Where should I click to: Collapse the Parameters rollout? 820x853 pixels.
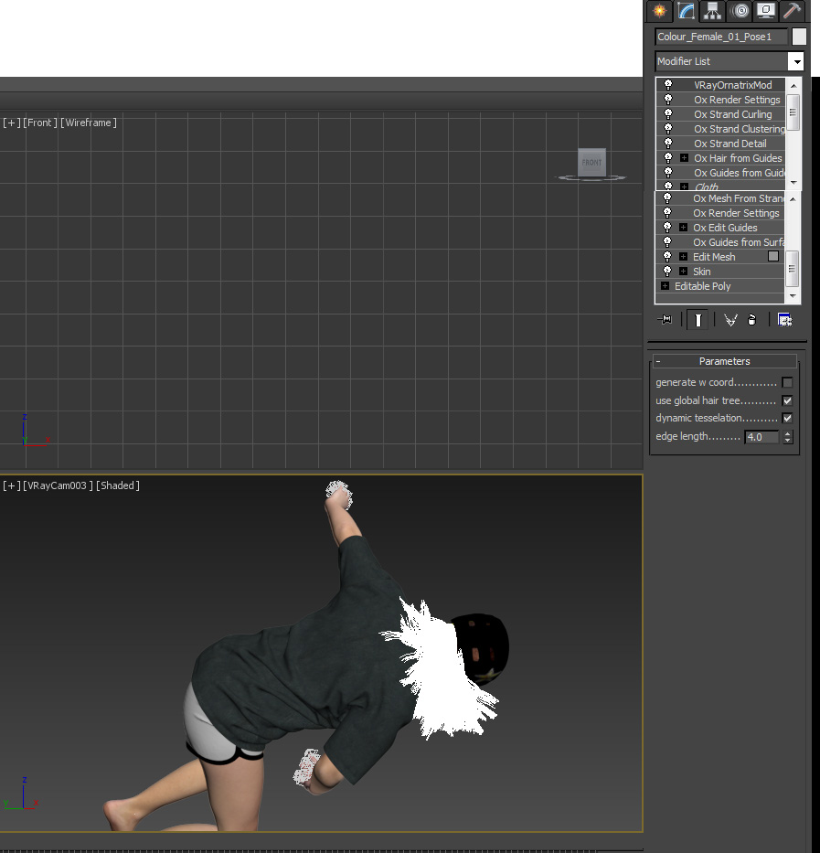[658, 361]
